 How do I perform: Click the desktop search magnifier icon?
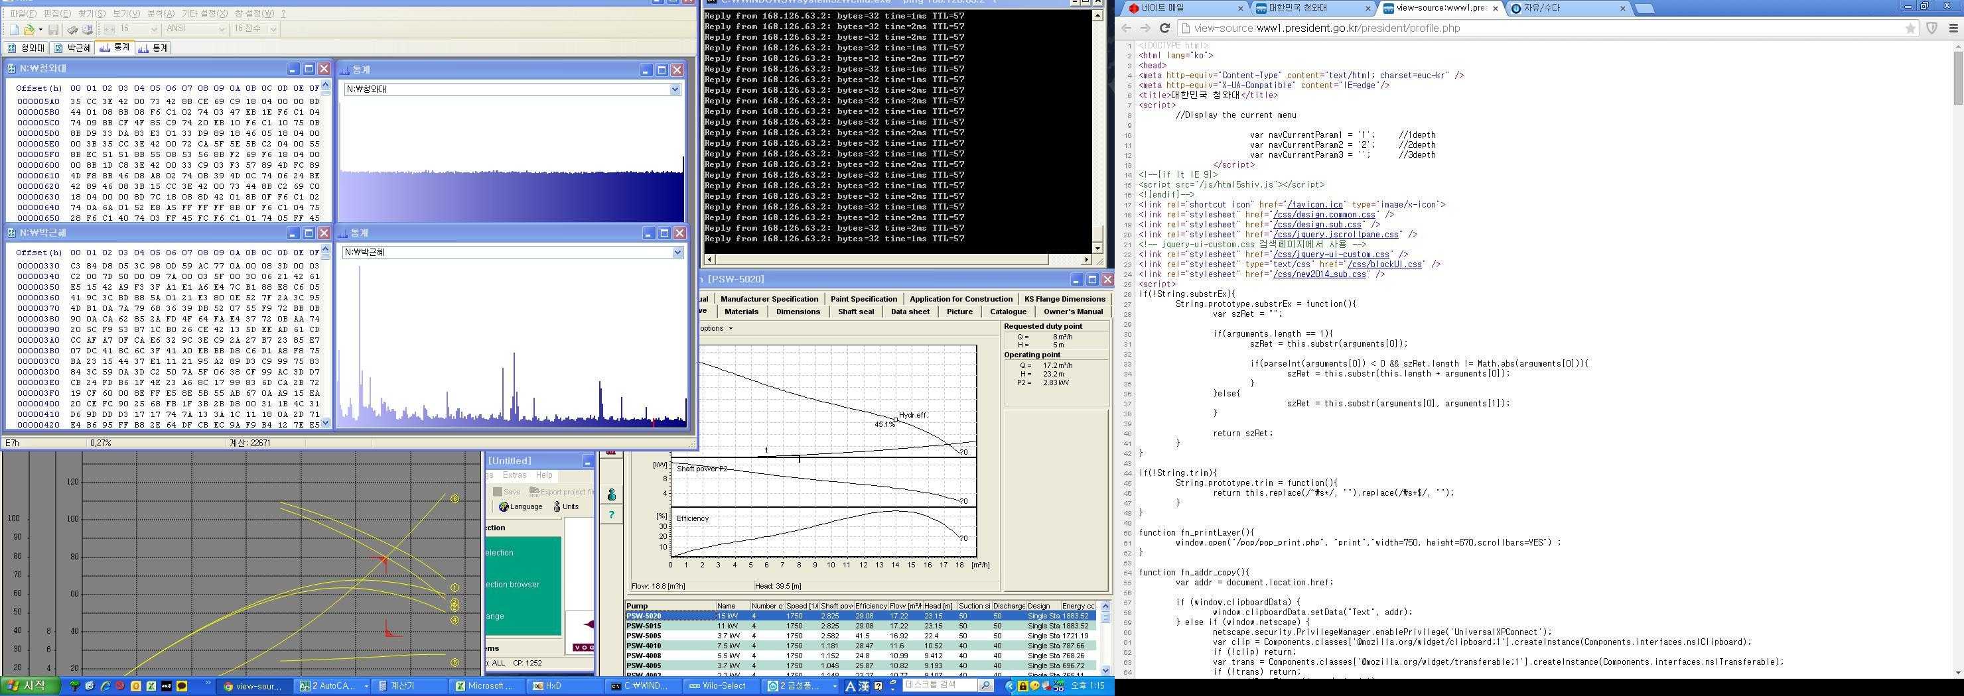pos(985,686)
